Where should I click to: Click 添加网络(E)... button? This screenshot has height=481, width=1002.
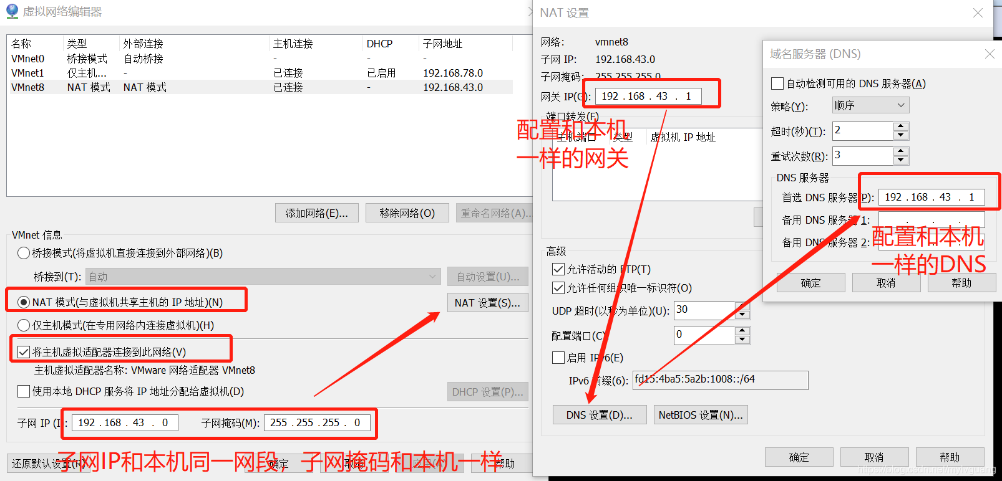point(316,213)
